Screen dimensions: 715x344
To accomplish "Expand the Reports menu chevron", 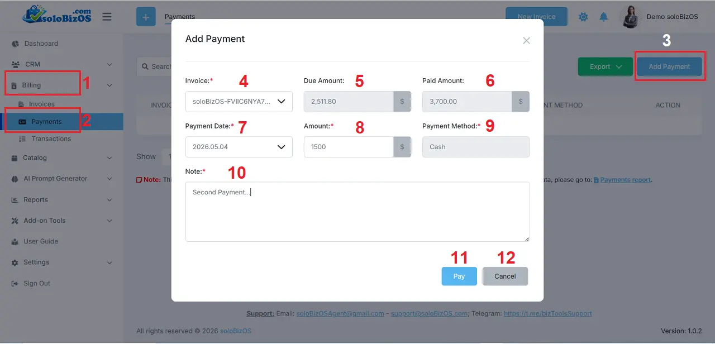I will pos(109,200).
